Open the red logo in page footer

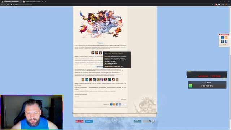pyautogui.click(x=79, y=121)
